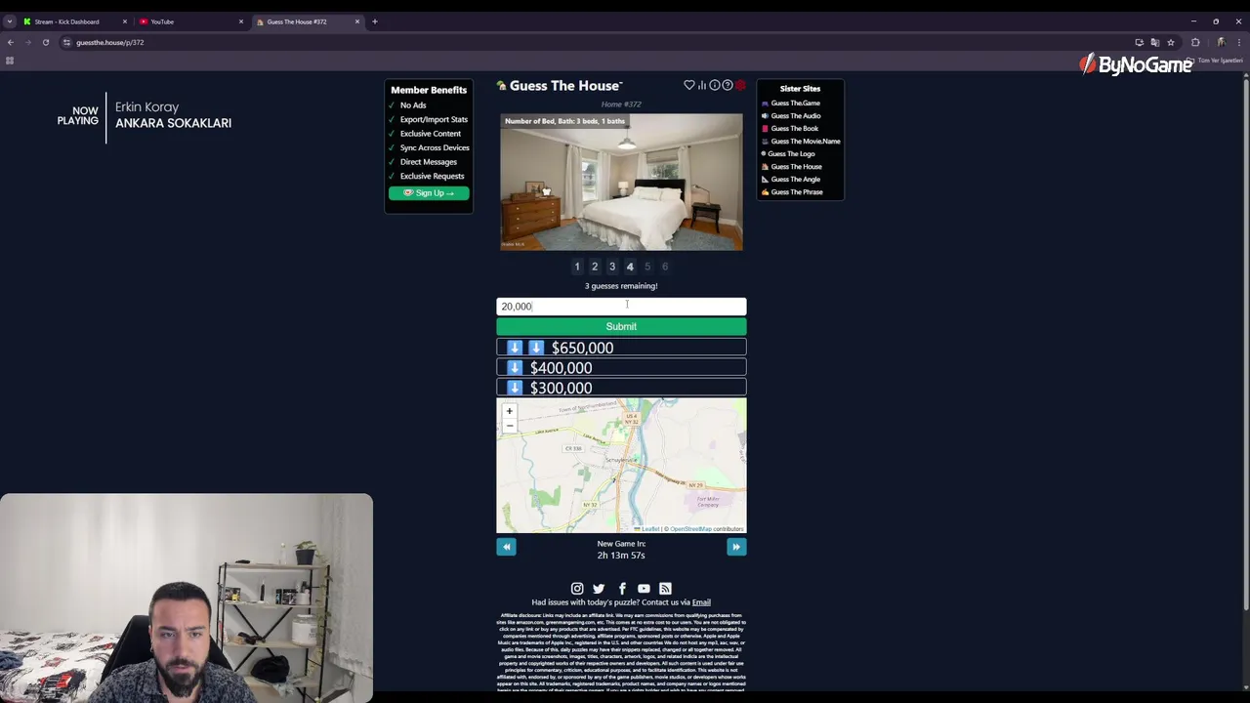
Task: Click the install app icon in address bar
Action: tap(1139, 42)
